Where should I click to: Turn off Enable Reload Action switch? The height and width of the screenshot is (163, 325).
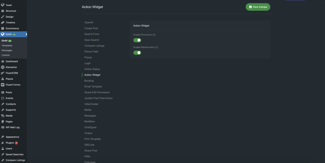point(137,52)
